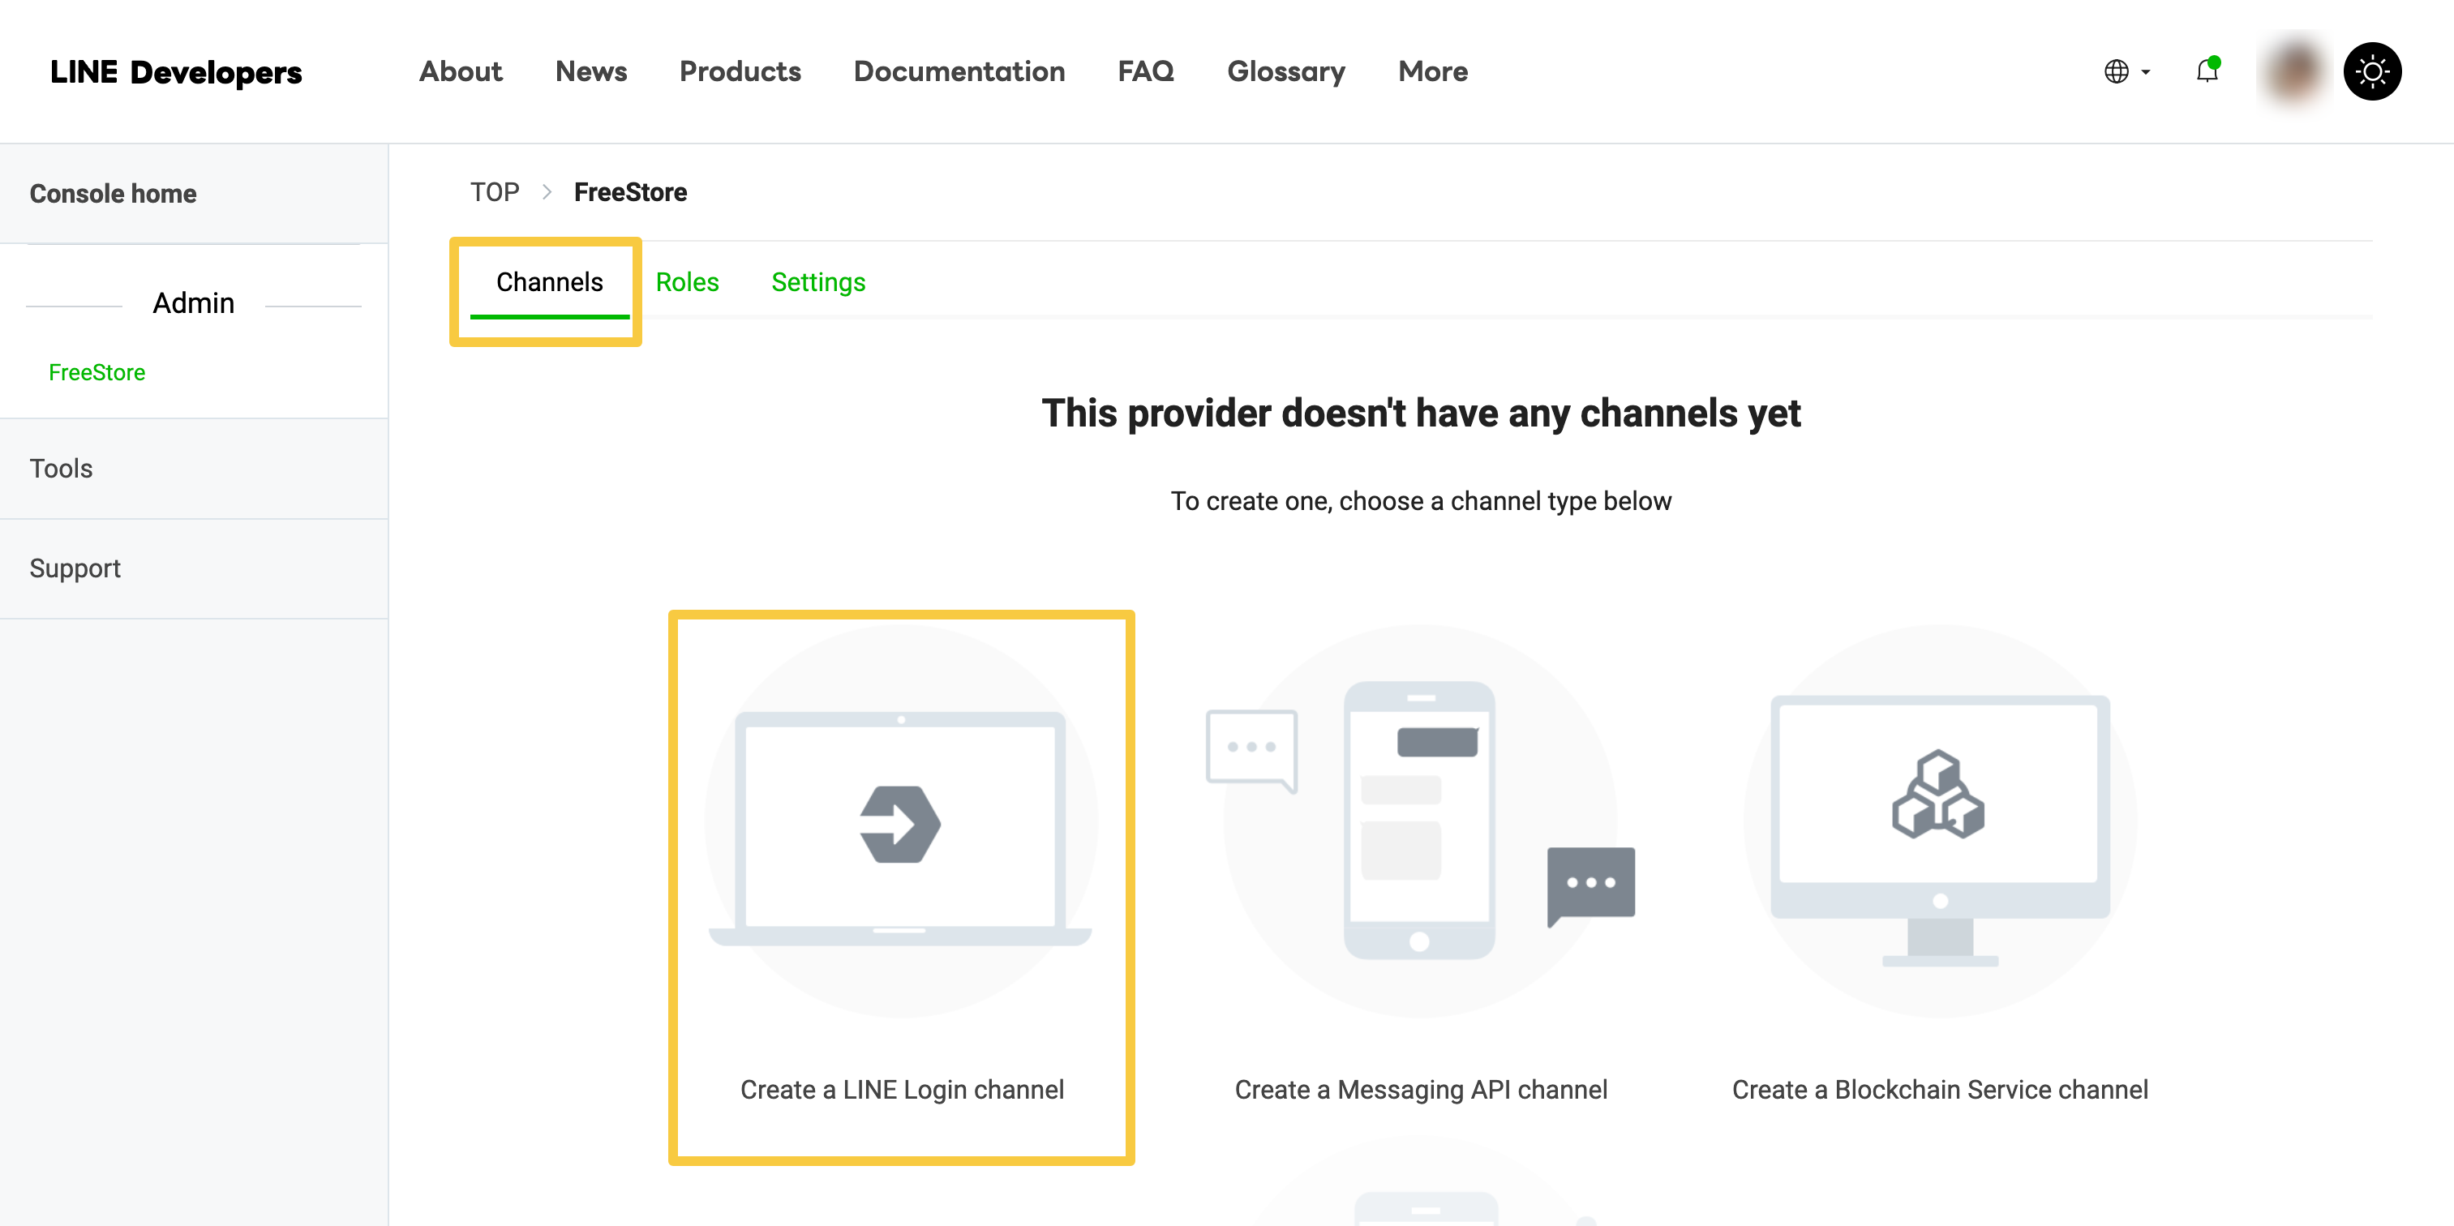Select the Channels tab

pos(549,282)
